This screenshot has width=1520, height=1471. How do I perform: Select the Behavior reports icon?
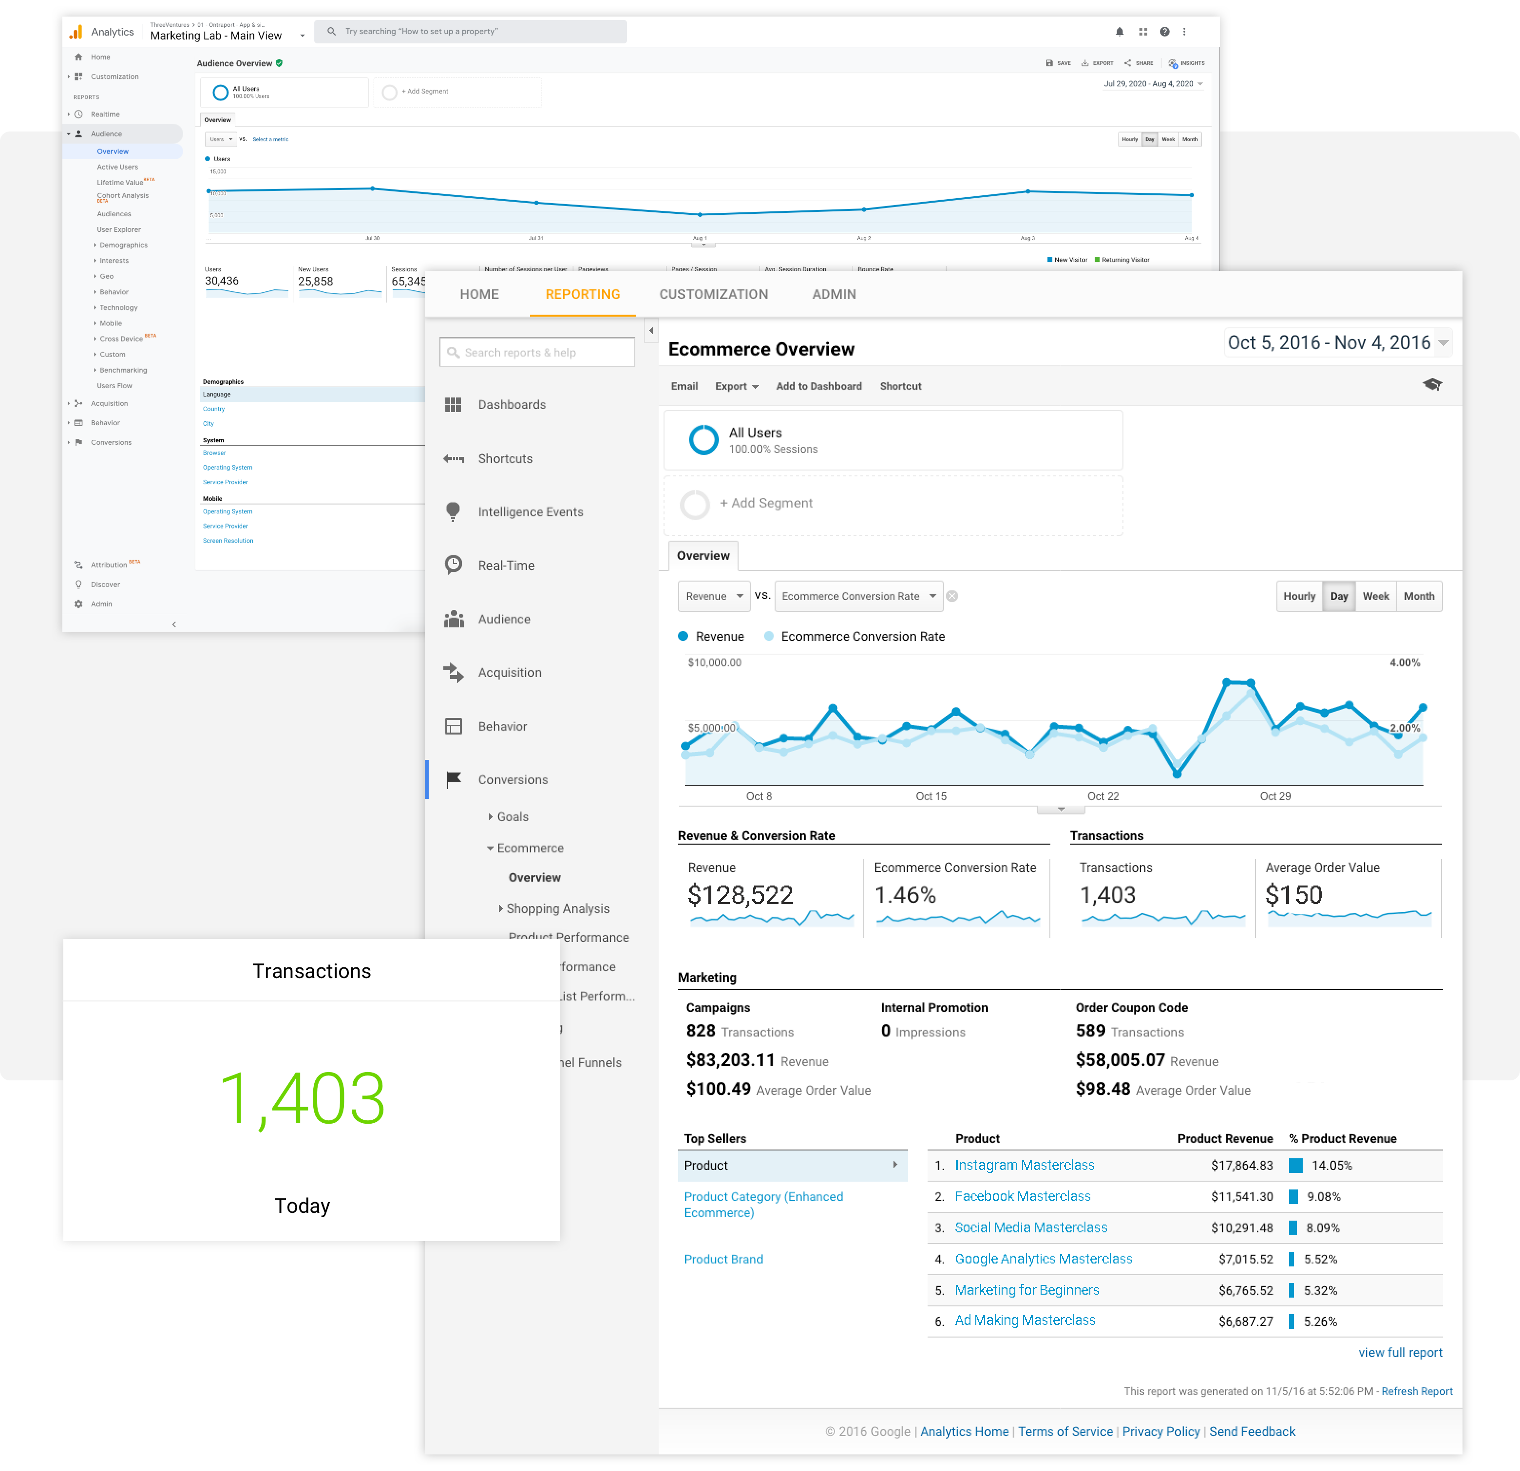click(x=454, y=726)
